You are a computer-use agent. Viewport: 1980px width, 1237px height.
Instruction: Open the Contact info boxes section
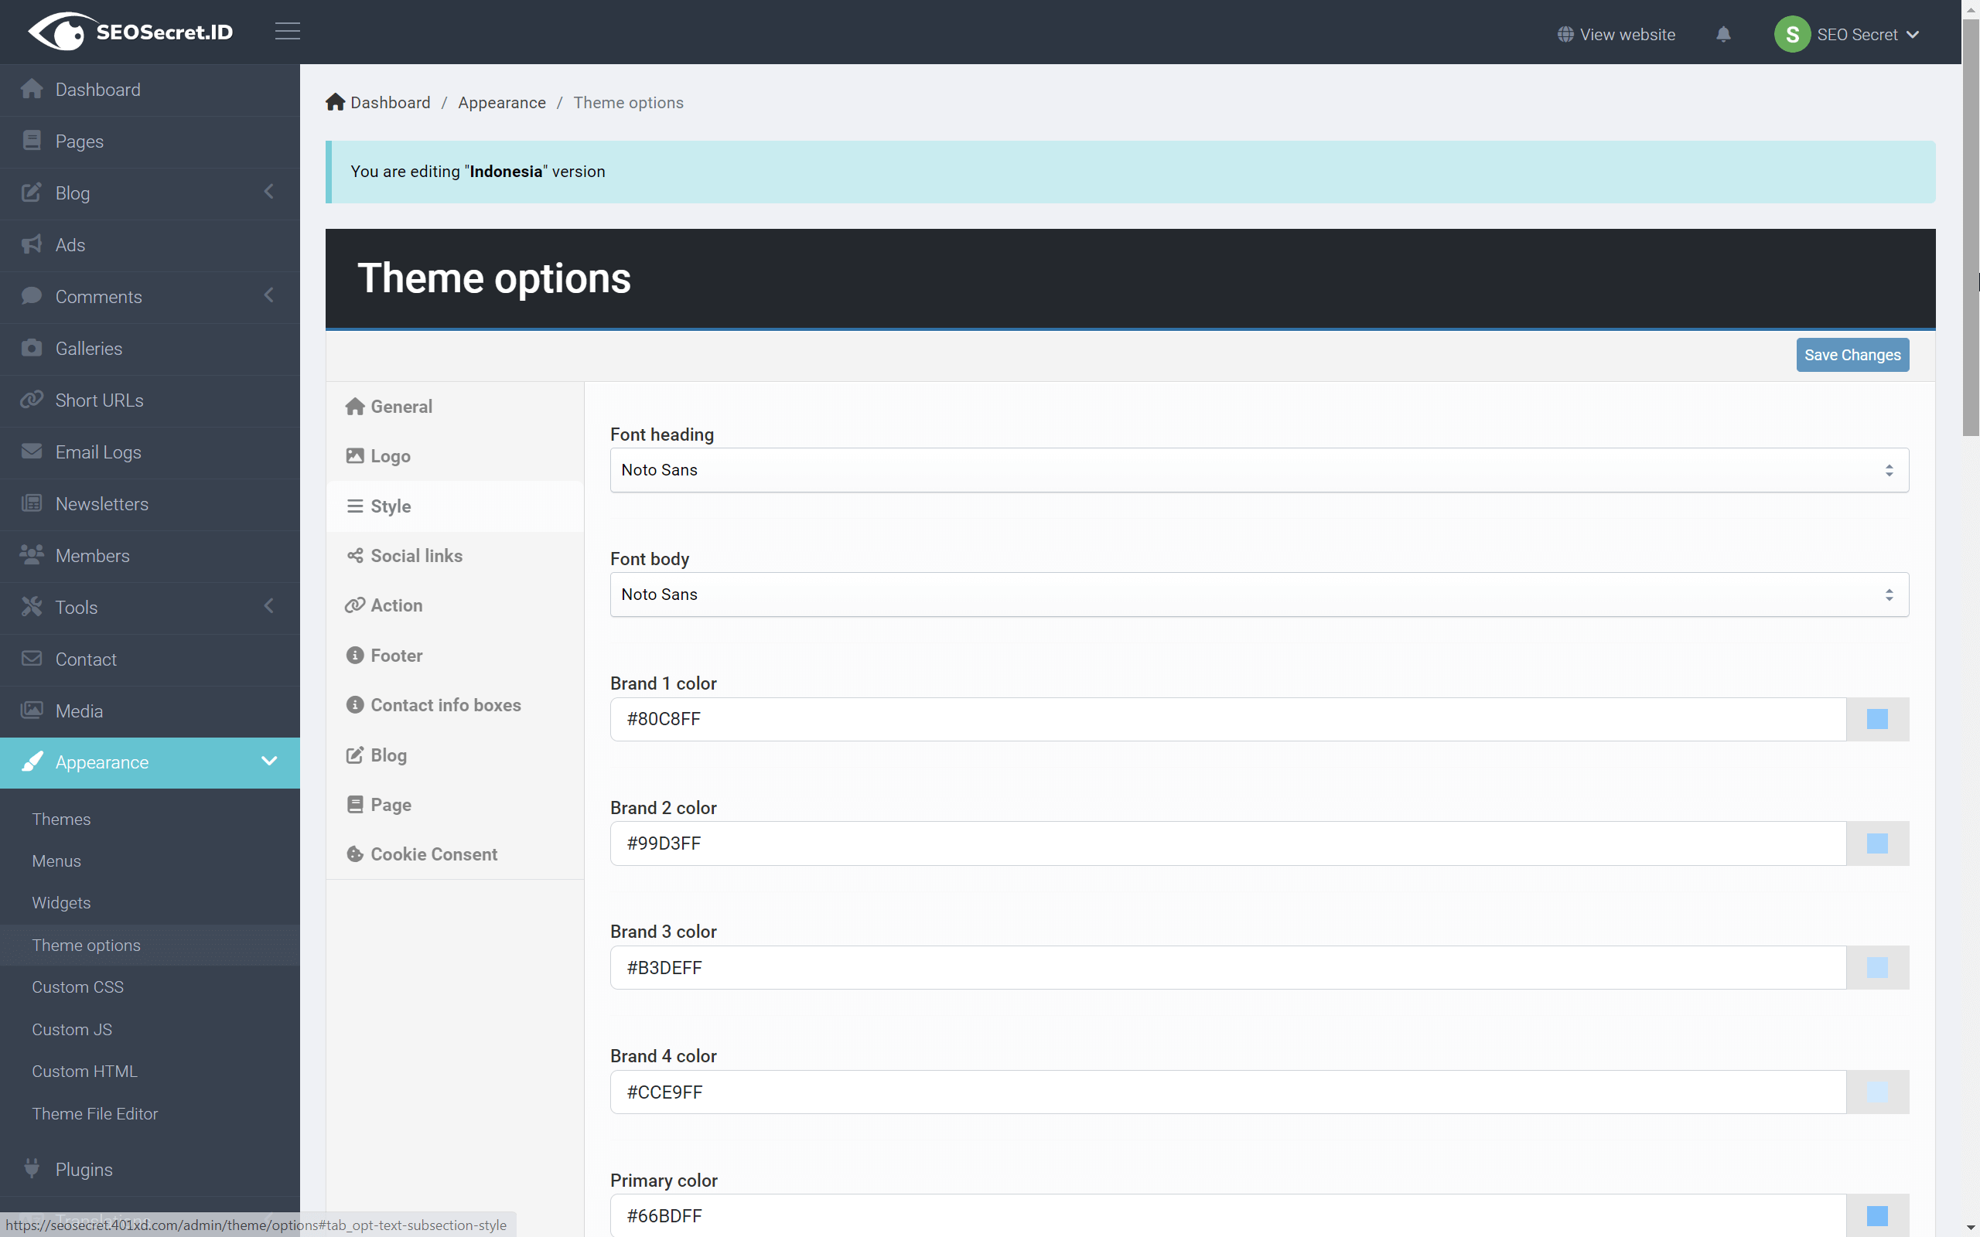click(446, 704)
